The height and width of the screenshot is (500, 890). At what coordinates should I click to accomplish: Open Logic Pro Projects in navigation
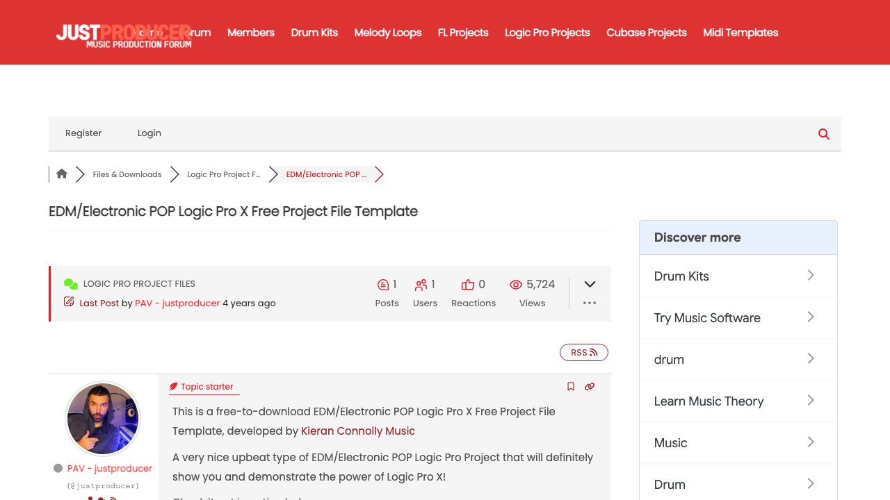pyautogui.click(x=547, y=33)
